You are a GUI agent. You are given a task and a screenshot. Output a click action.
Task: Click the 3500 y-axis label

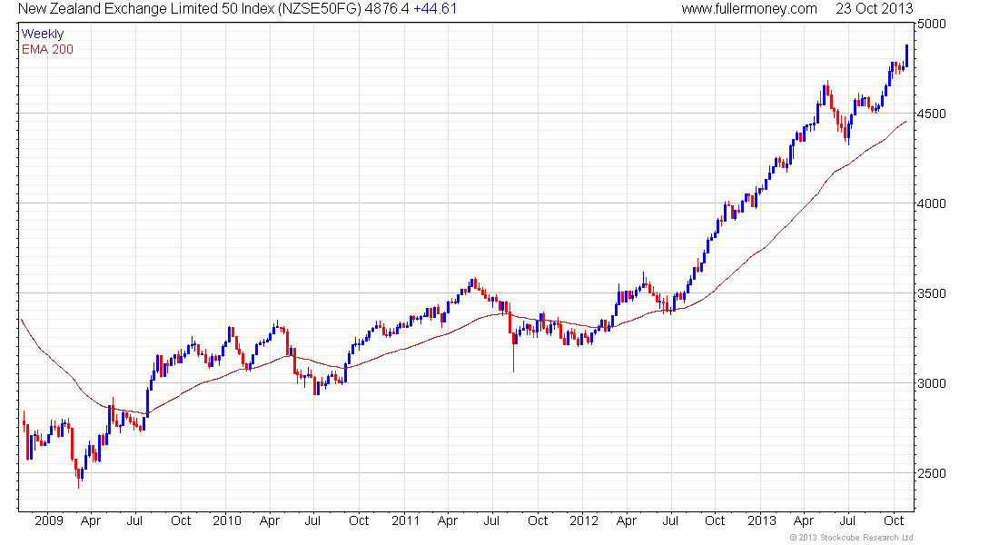coord(933,293)
